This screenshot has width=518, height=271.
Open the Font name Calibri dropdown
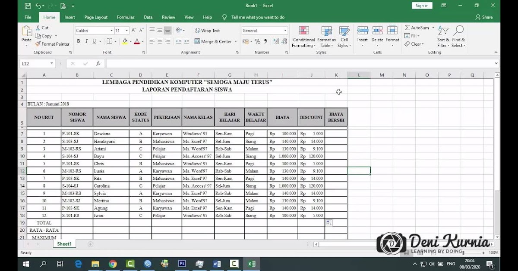pyautogui.click(x=111, y=31)
